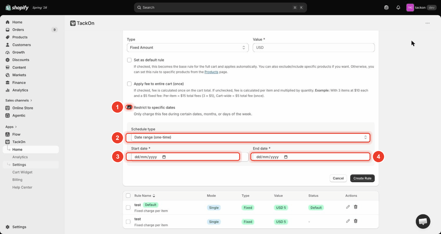Click the Home icon in sidebar

[x=8, y=22]
